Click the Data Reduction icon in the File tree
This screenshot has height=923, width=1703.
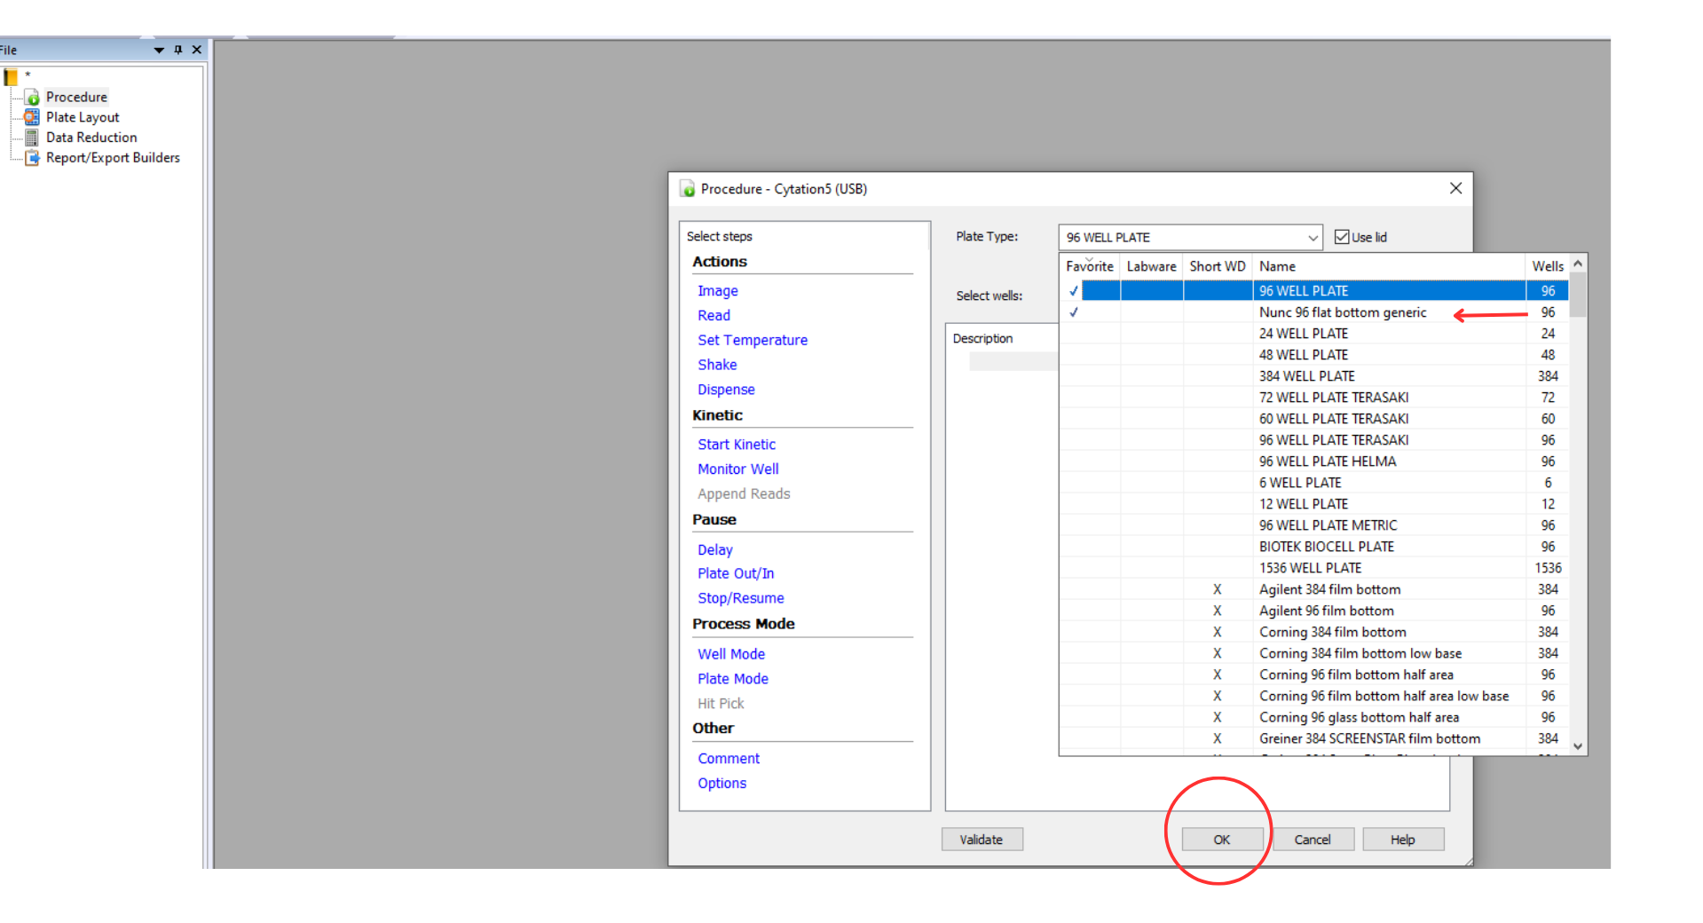(32, 138)
